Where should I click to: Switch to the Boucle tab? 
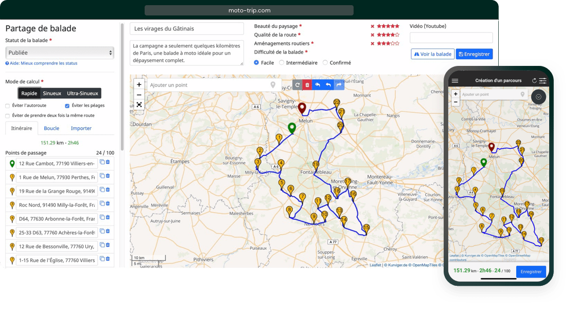click(x=51, y=128)
